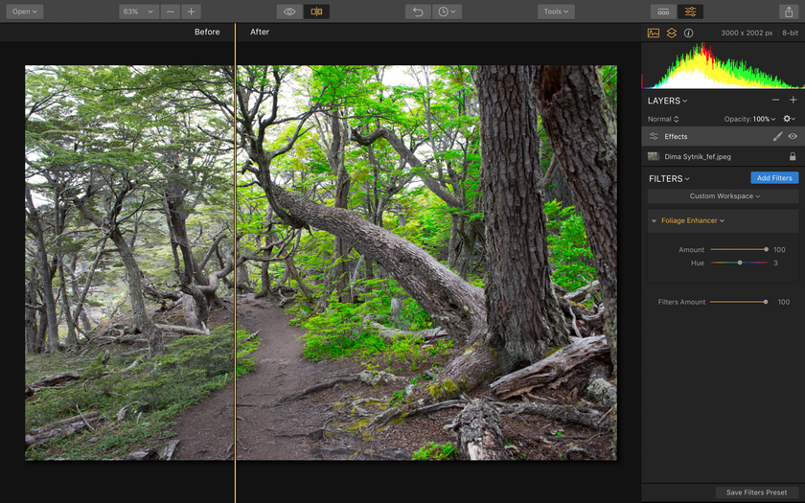Click the orange before/after divider line
The height and width of the screenshot is (503, 805).
tap(235, 262)
